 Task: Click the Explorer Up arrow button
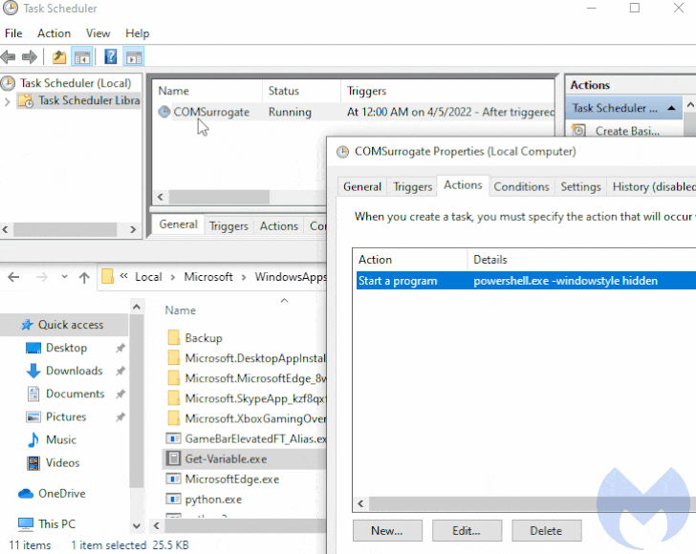coord(84,277)
